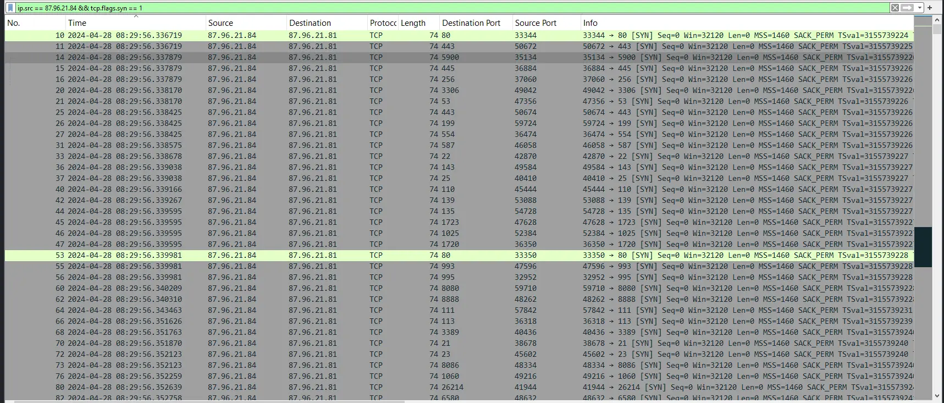Sort packets by the No. column
944x403 pixels.
click(35, 23)
